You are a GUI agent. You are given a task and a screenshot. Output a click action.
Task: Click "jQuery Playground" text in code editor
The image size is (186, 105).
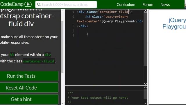point(118,21)
